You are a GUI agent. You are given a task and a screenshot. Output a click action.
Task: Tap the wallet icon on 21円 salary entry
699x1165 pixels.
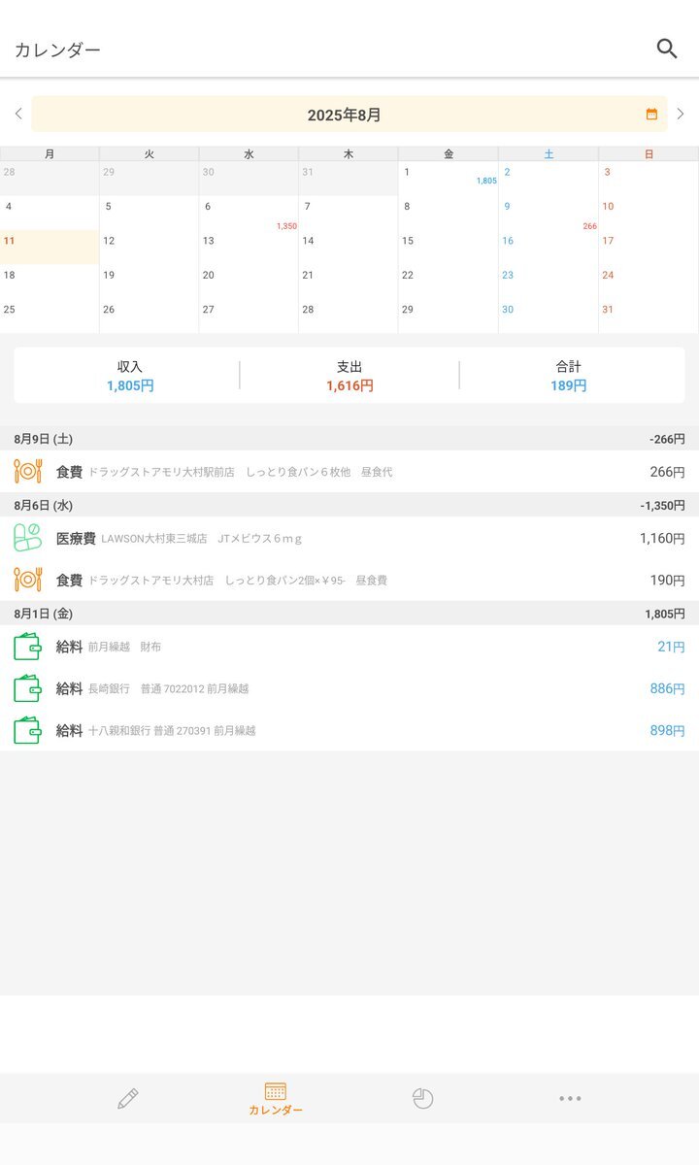click(x=27, y=647)
